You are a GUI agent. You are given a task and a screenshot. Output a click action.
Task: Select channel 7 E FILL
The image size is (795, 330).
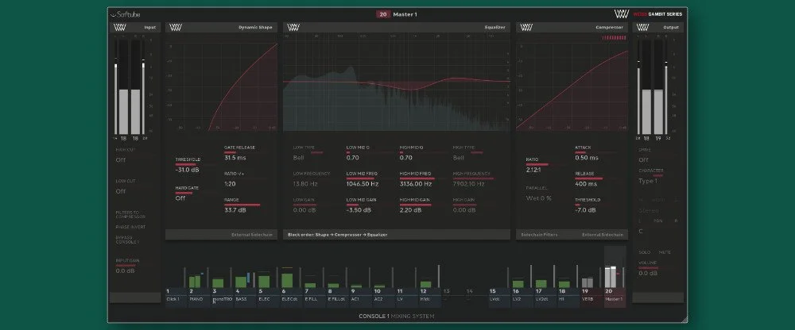tap(315, 298)
